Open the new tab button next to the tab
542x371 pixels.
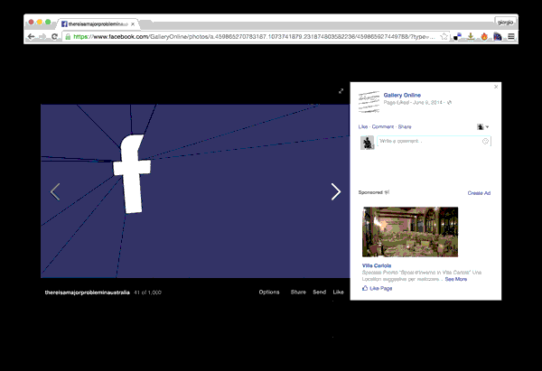click(x=146, y=23)
